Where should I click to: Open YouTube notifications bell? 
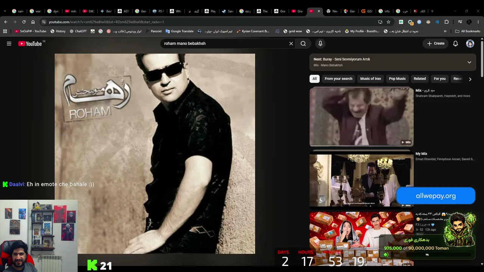456,43
